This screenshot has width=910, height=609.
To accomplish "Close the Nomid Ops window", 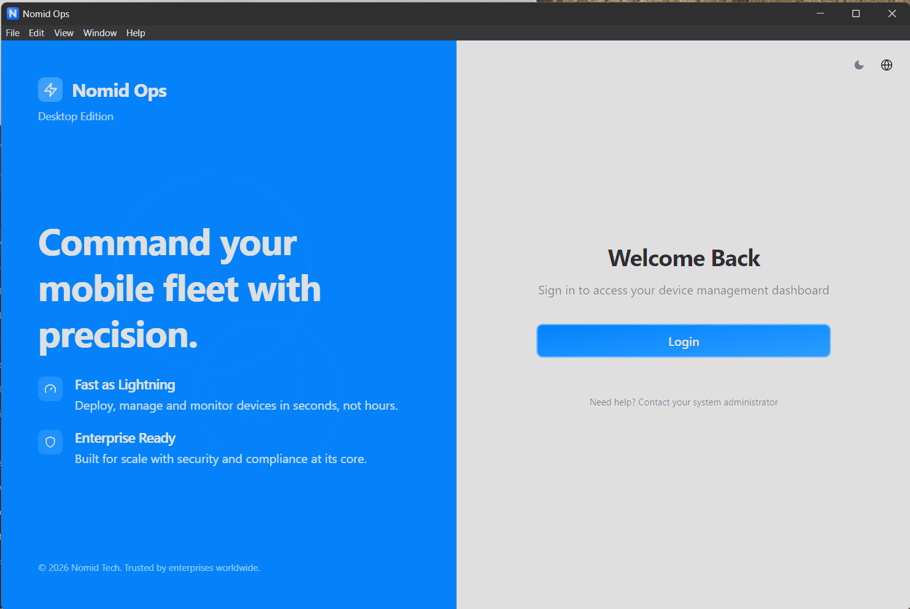I will (892, 13).
